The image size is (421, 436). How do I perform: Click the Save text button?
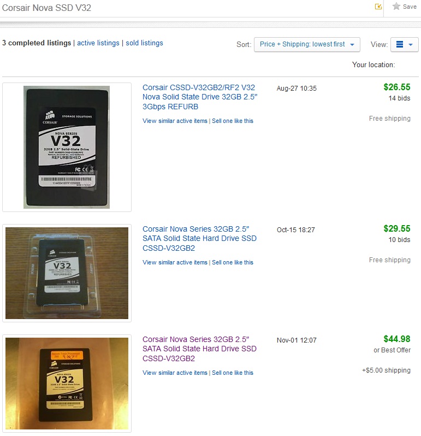[x=410, y=7]
